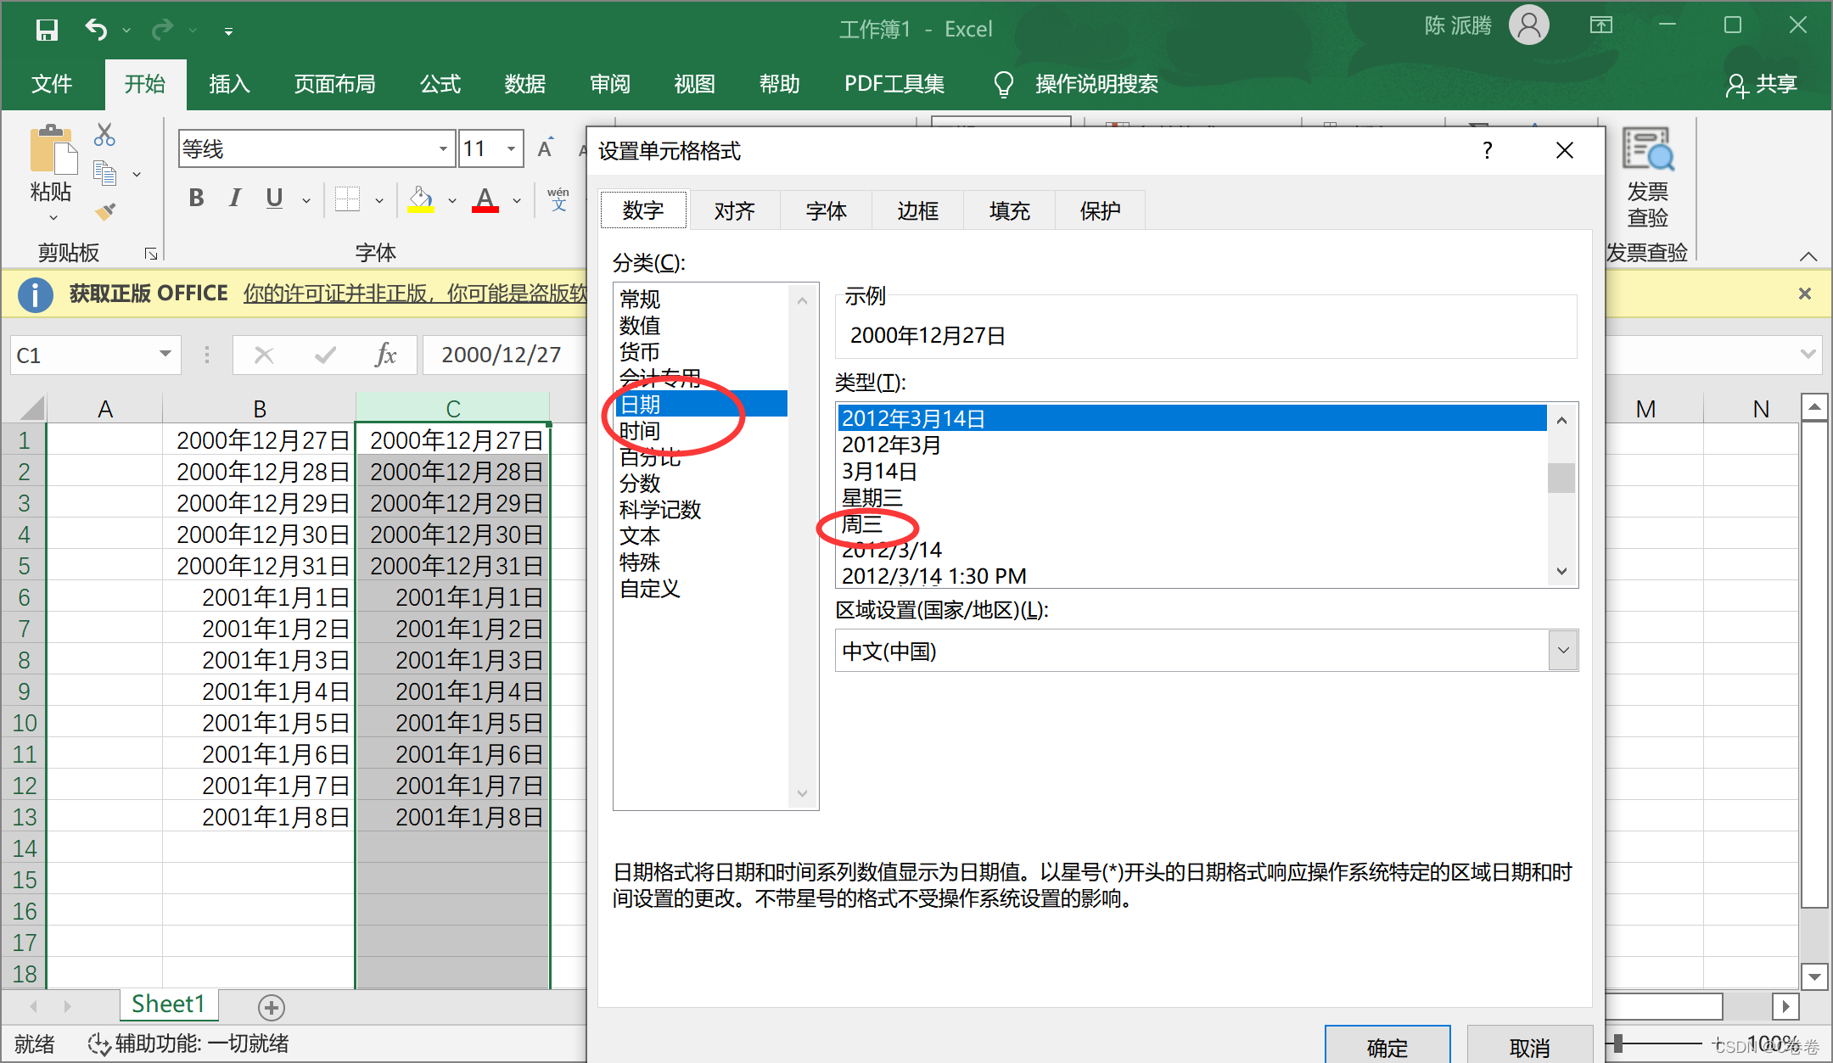Click the Phonetic guide wén icon
1833x1063 pixels.
point(558,199)
